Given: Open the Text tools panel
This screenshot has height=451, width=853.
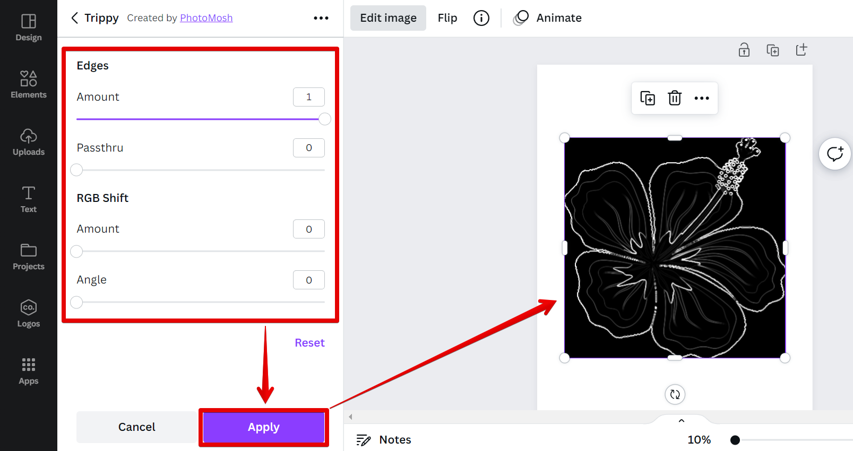Looking at the screenshot, I should pos(29,199).
